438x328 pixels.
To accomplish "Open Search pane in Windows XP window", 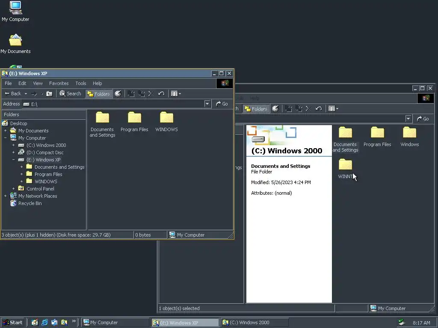I will coord(70,94).
